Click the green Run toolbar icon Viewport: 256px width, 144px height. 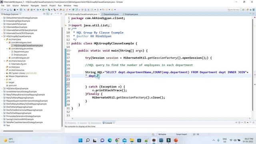[x=44, y=10]
